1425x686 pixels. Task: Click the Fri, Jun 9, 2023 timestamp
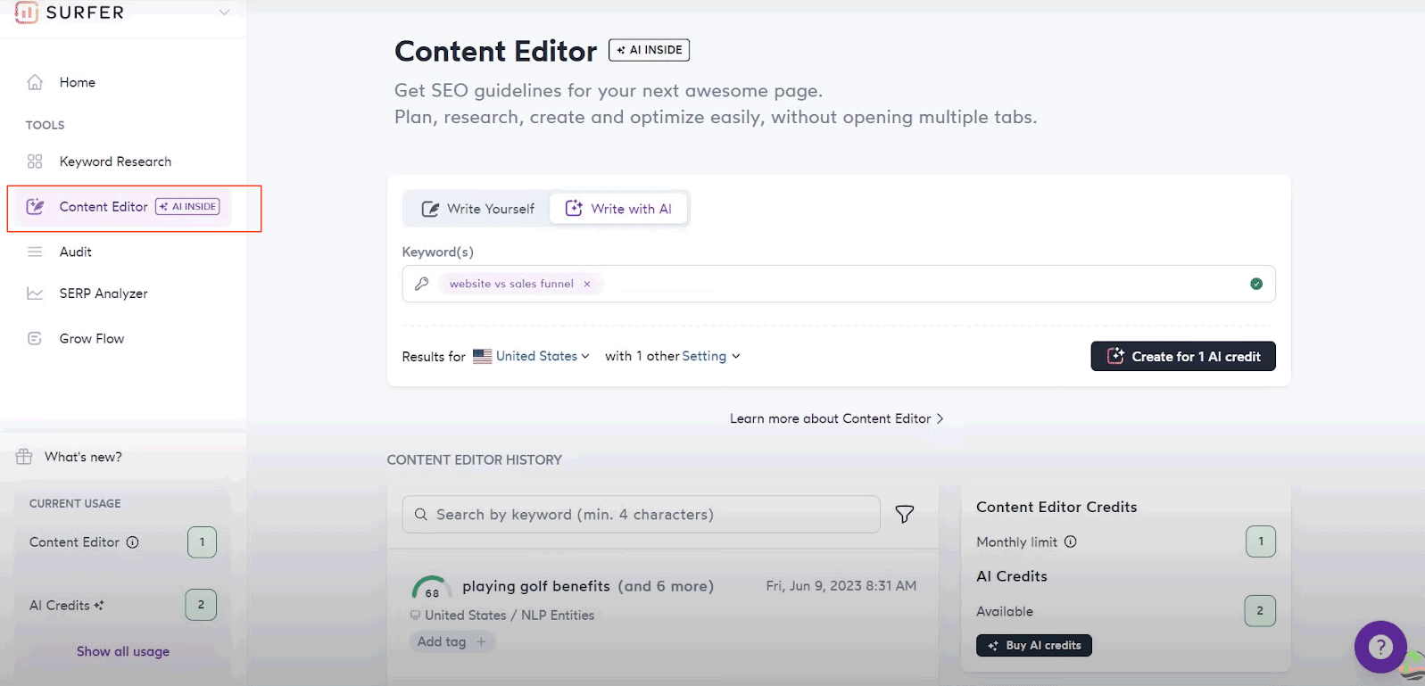(841, 586)
